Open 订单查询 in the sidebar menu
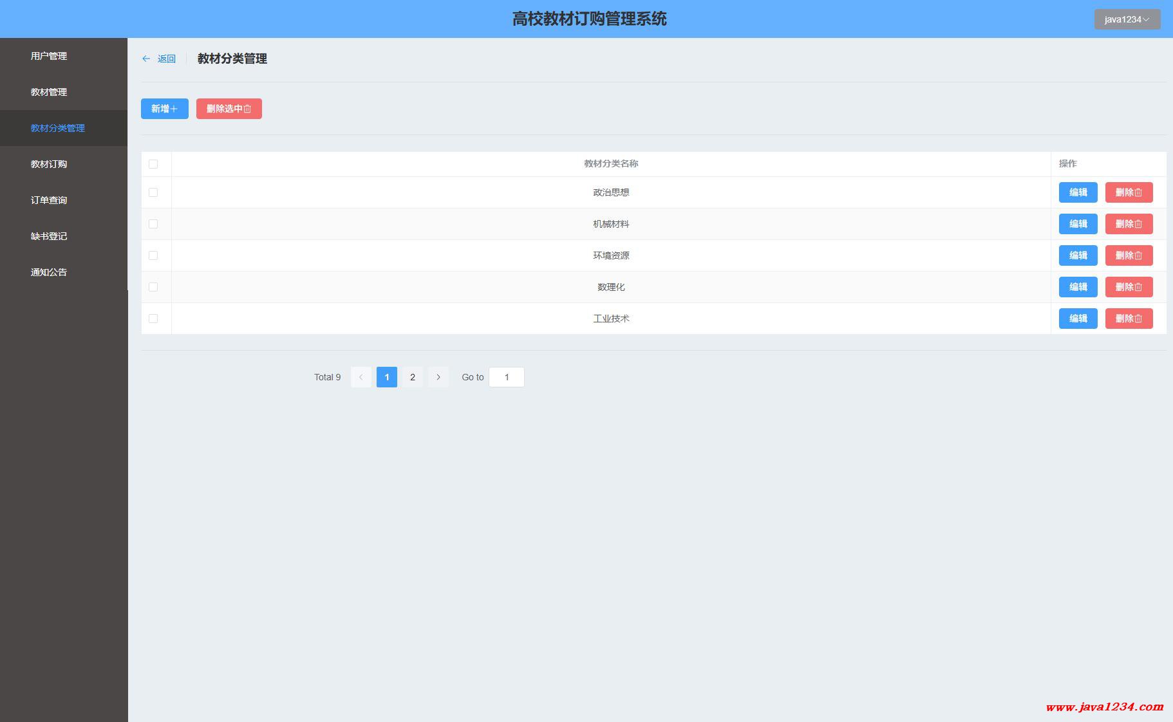The image size is (1173, 722). coord(49,200)
